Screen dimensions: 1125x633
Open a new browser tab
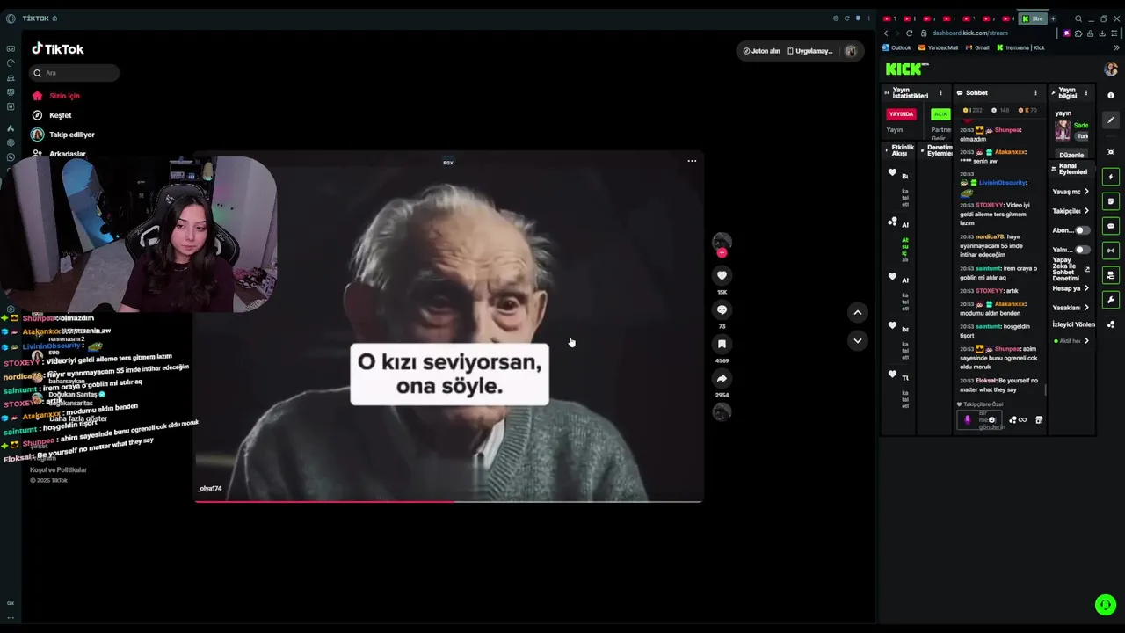coord(1053,18)
